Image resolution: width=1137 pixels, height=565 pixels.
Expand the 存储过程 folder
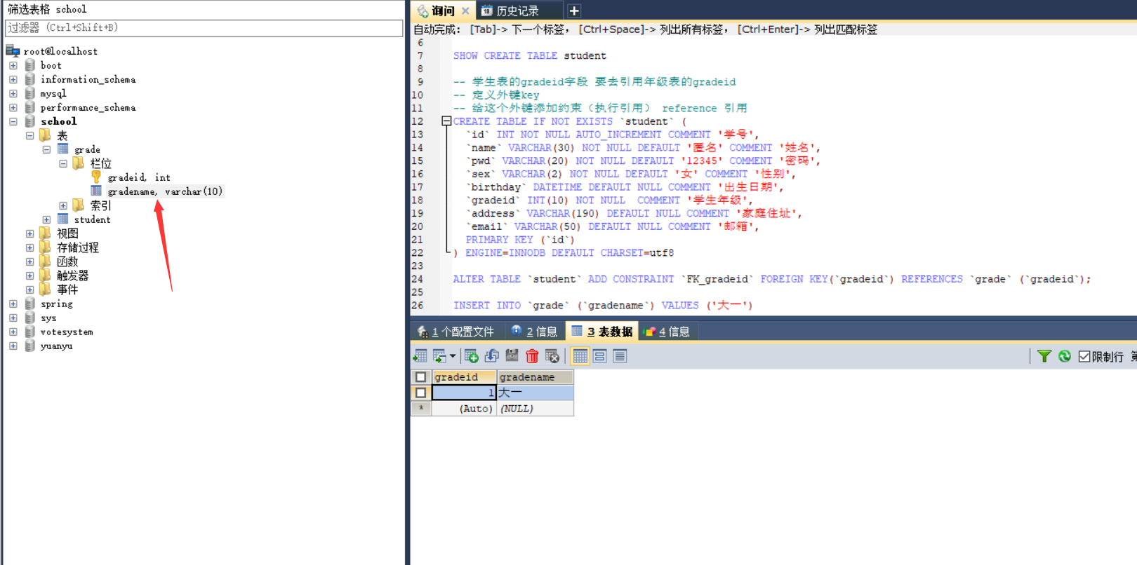pos(29,247)
